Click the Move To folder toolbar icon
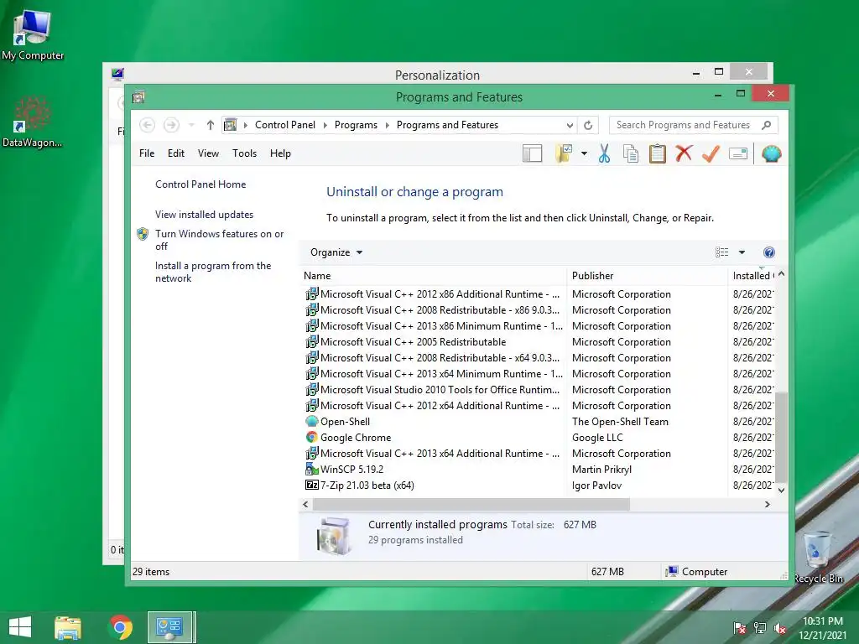The height and width of the screenshot is (644, 859). click(564, 154)
